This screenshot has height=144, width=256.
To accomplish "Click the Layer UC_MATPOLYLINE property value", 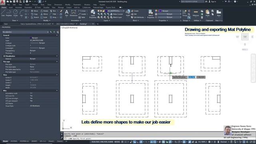I will [36, 40].
